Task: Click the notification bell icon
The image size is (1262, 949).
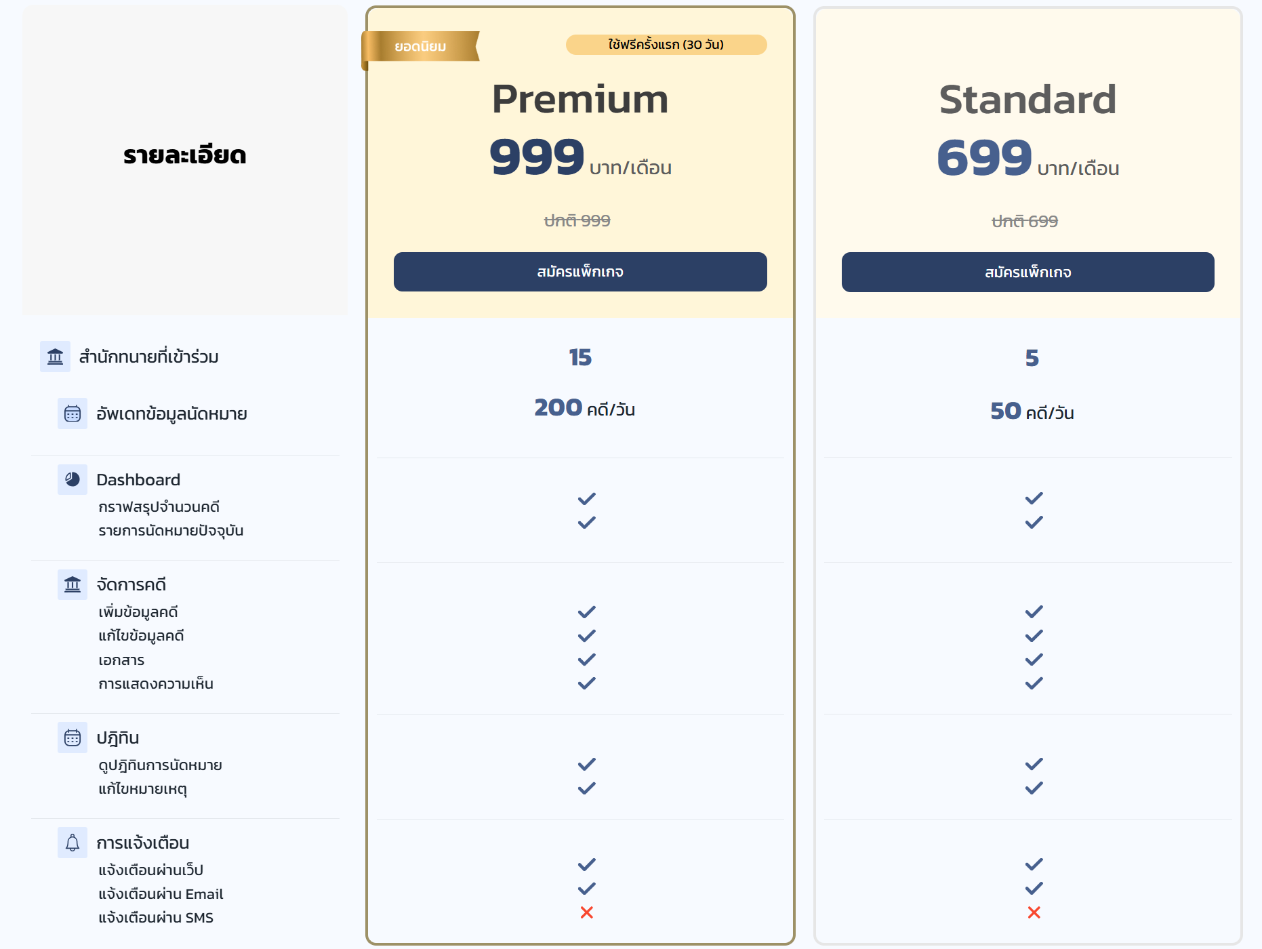Action: click(73, 843)
